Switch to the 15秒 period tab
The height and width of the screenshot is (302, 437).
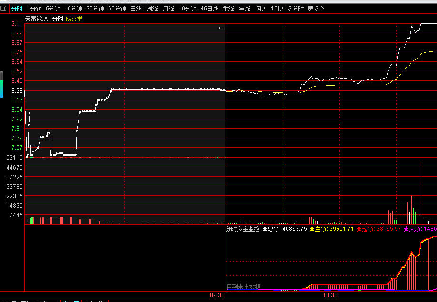(x=277, y=9)
